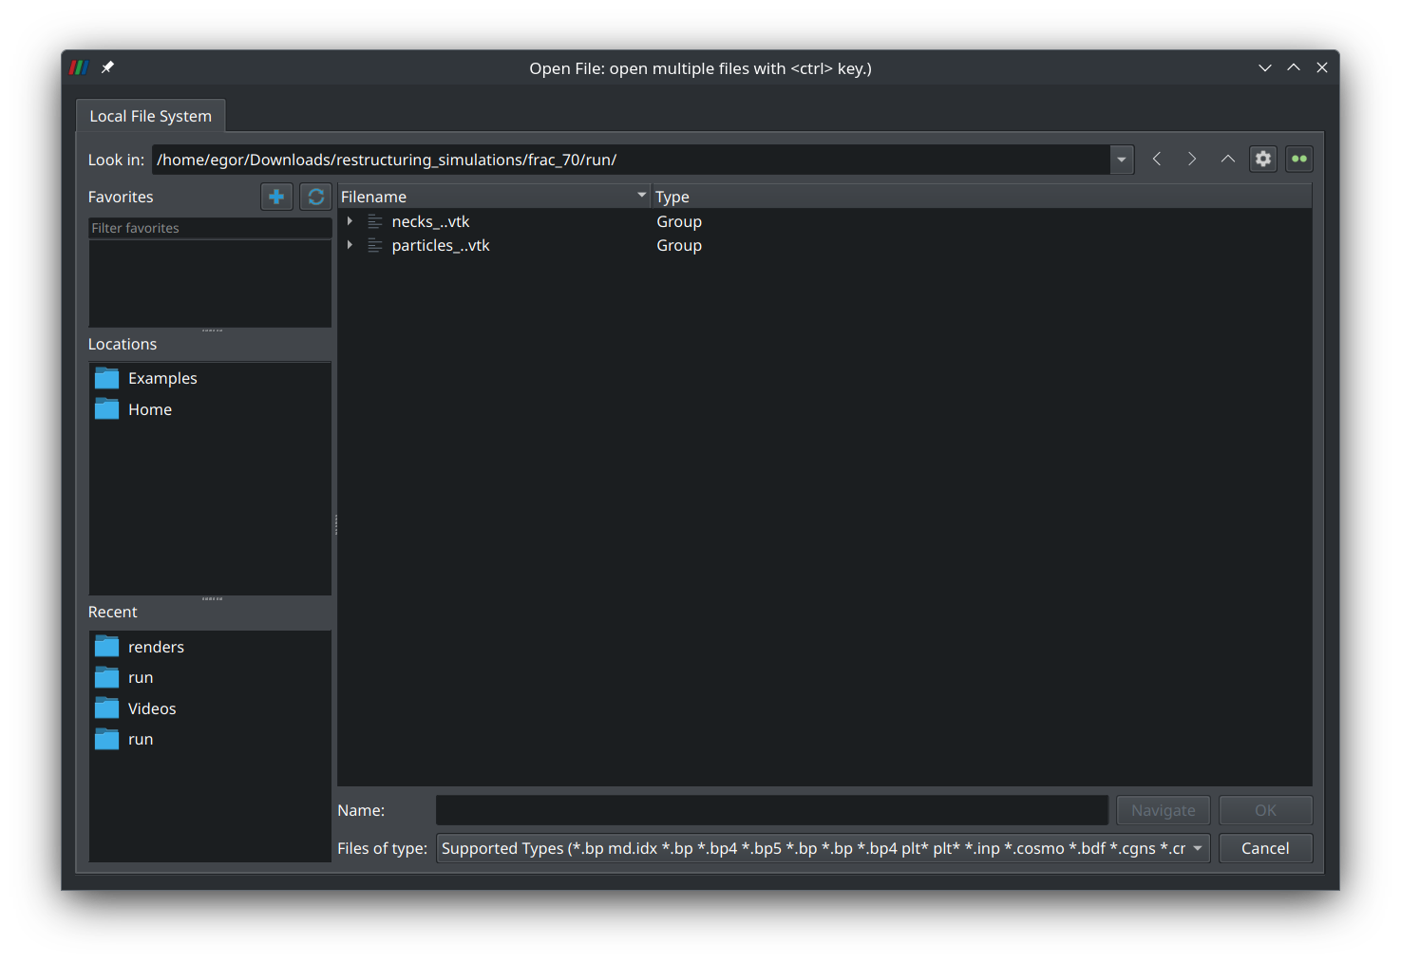Go back using the left arrow icon
1401x963 pixels.
click(x=1157, y=159)
